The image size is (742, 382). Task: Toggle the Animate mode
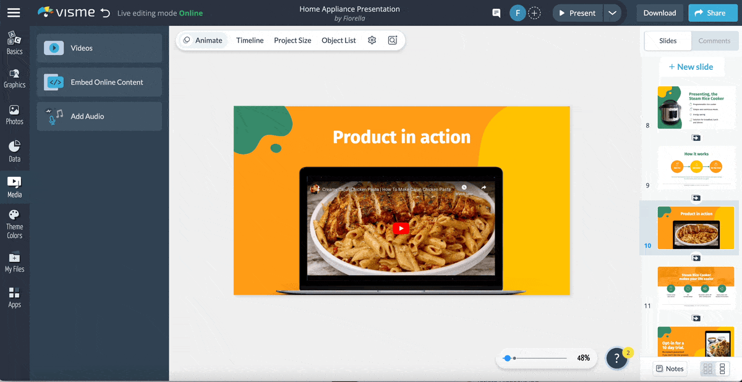click(x=203, y=40)
